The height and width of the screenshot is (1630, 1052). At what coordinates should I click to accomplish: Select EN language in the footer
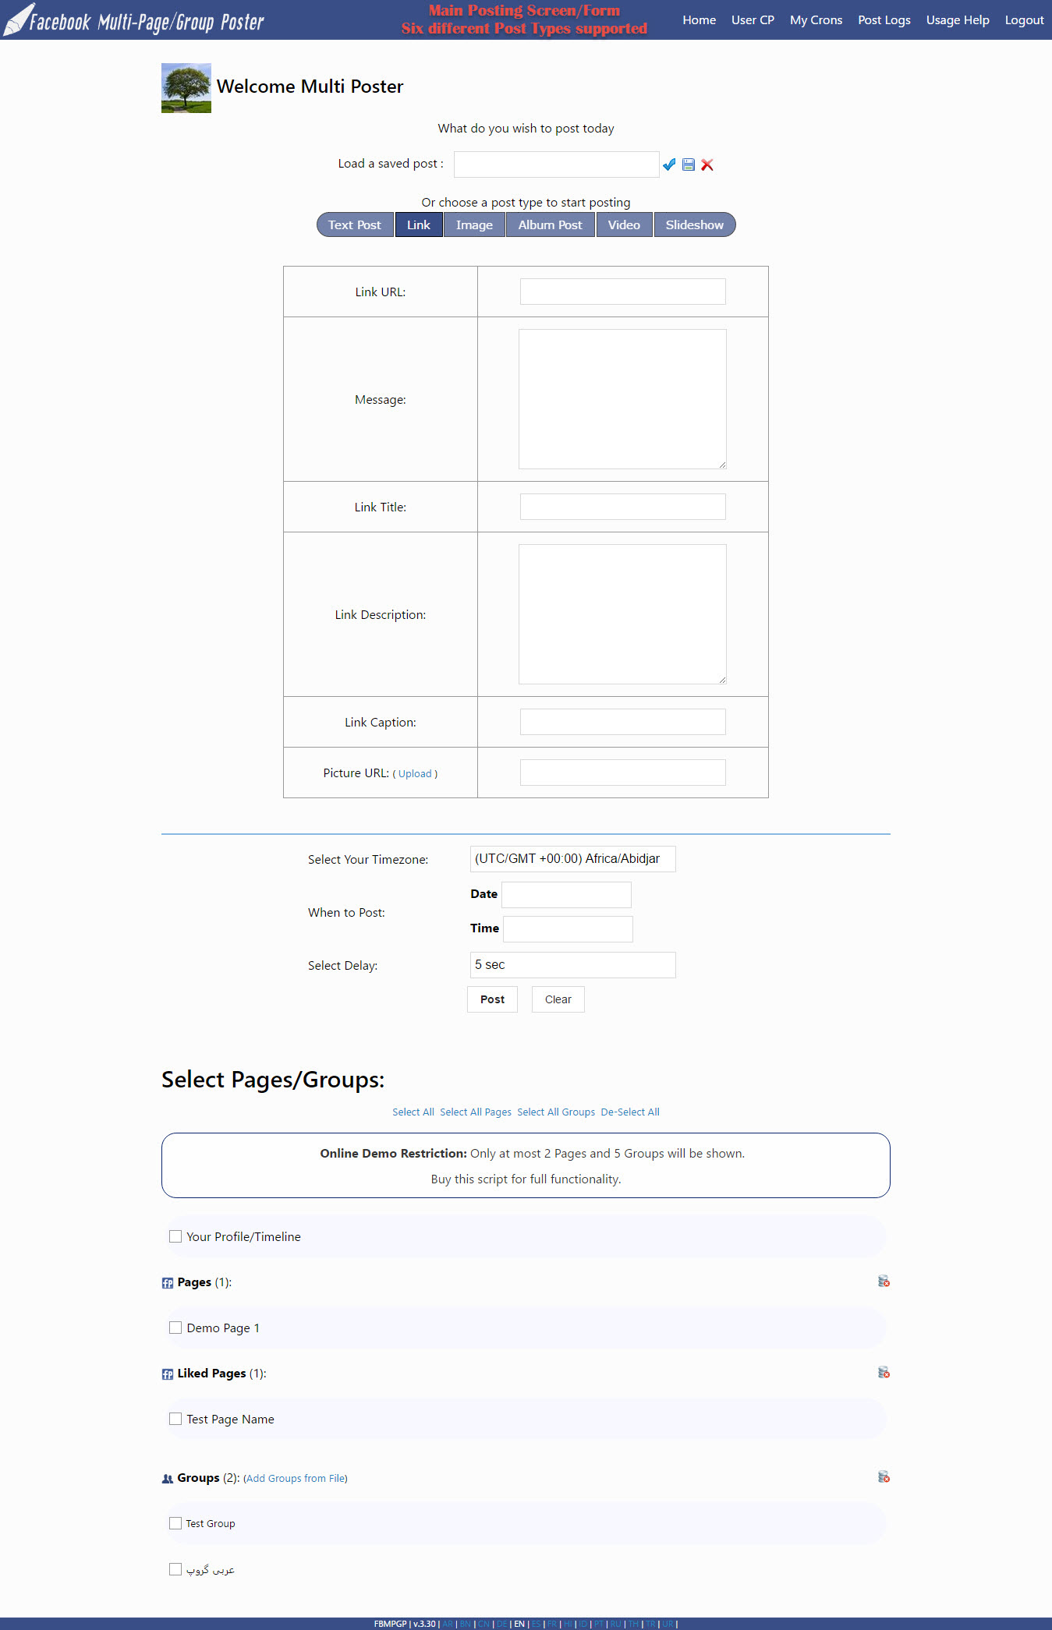click(519, 1624)
